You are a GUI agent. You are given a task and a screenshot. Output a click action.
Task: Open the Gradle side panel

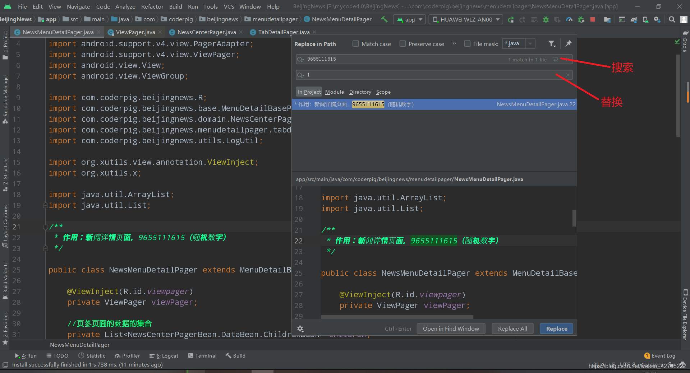pyautogui.click(x=685, y=41)
